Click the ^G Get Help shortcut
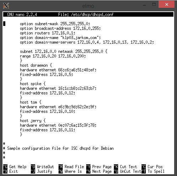The image size is (177, 176). [15, 167]
